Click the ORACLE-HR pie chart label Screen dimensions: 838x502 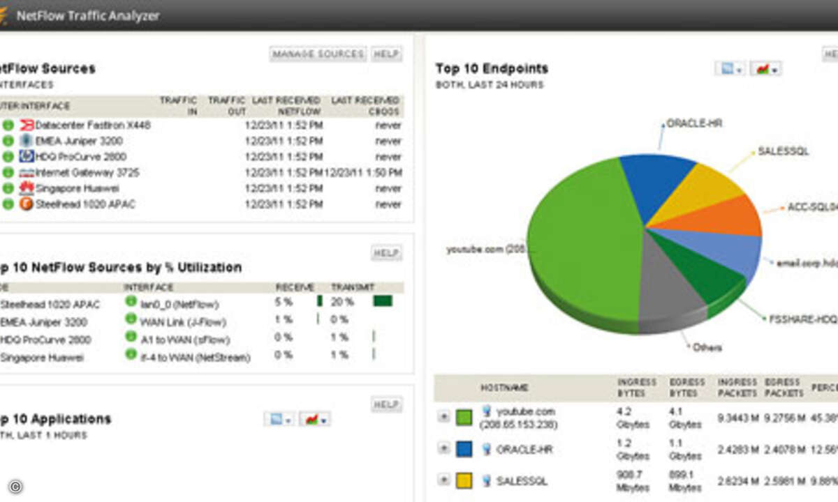(x=694, y=123)
